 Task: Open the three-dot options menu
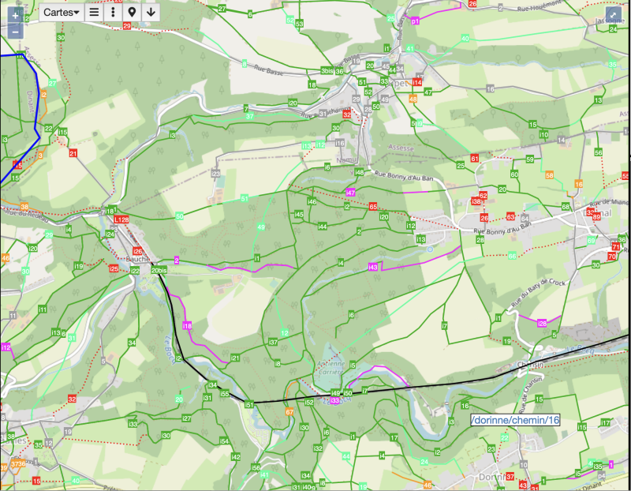click(x=113, y=13)
